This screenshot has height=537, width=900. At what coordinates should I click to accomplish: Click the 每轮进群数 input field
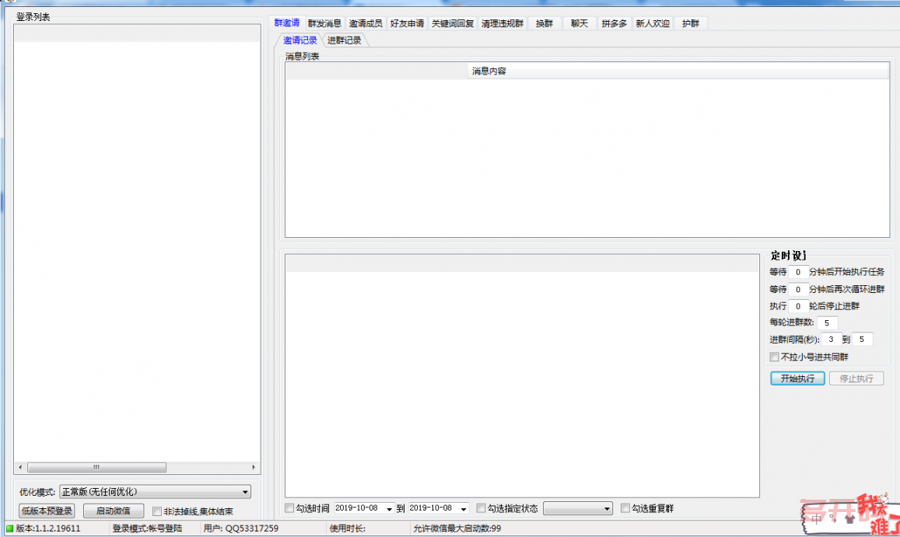pyautogui.click(x=827, y=323)
